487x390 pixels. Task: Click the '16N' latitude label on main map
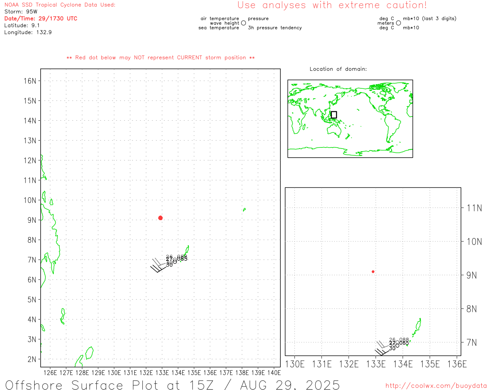30,81
